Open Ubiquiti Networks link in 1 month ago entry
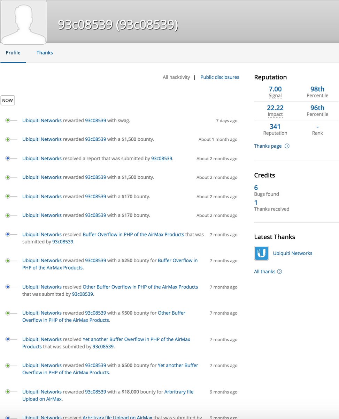Viewport: 339px width, 419px height. pyautogui.click(x=42, y=139)
